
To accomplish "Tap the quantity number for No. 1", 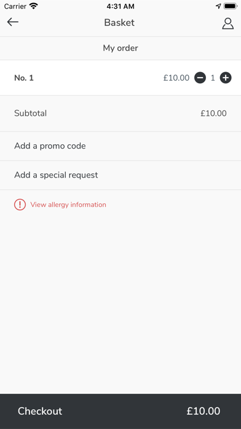I will tap(213, 78).
